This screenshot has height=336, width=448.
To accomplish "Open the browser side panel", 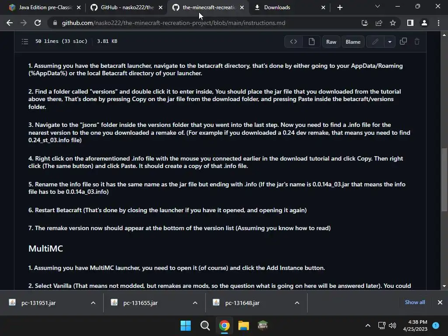I will (x=410, y=23).
